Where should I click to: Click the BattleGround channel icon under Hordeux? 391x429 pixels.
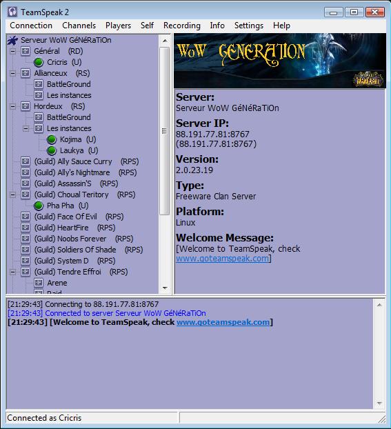tap(39, 117)
